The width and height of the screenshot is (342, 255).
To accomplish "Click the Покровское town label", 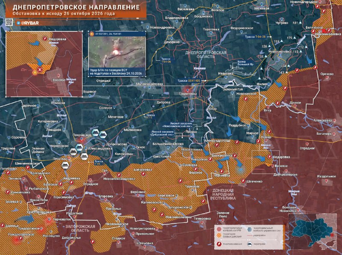I will point(82,135).
